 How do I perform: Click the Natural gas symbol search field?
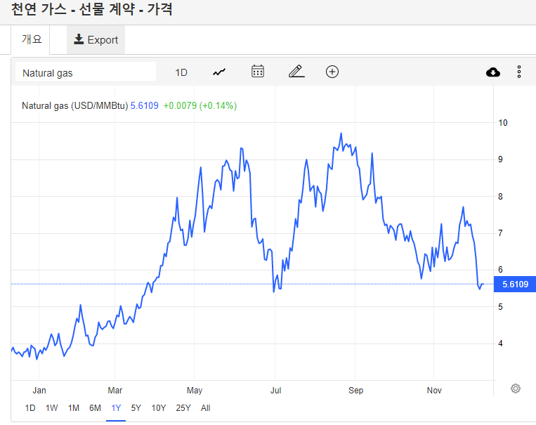coord(86,73)
